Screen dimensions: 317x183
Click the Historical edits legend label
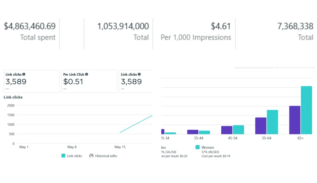tap(106, 156)
